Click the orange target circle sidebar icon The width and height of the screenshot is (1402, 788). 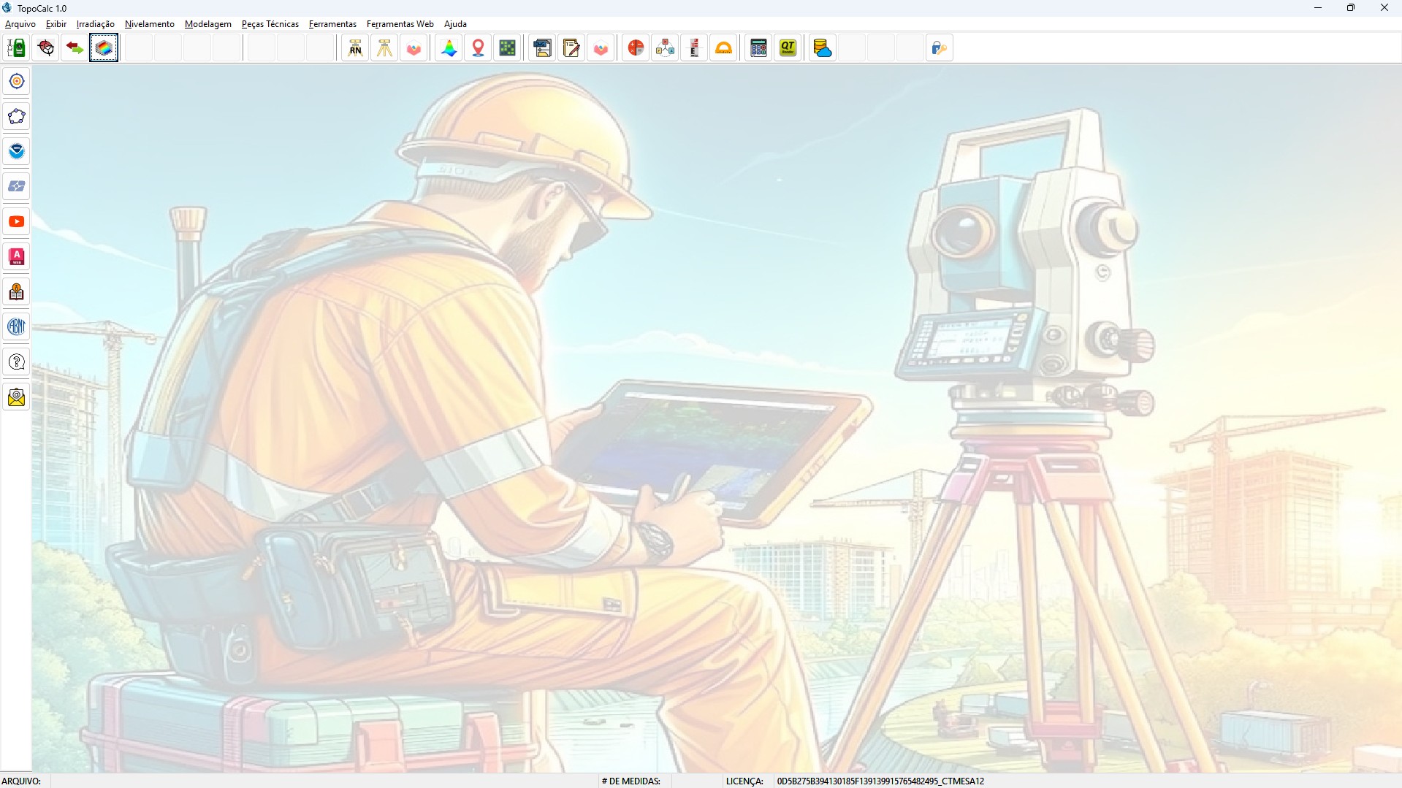16,81
